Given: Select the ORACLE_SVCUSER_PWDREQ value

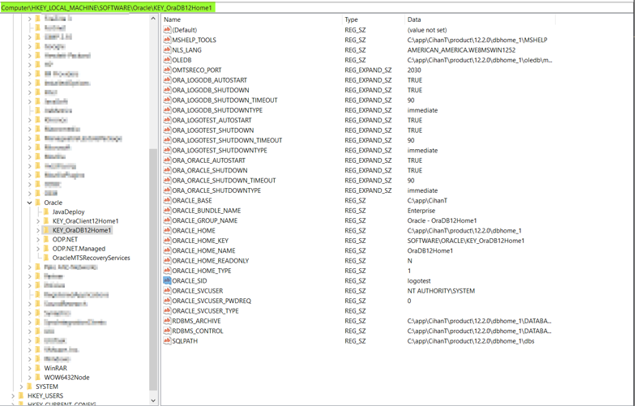Looking at the screenshot, I should pyautogui.click(x=212, y=301).
